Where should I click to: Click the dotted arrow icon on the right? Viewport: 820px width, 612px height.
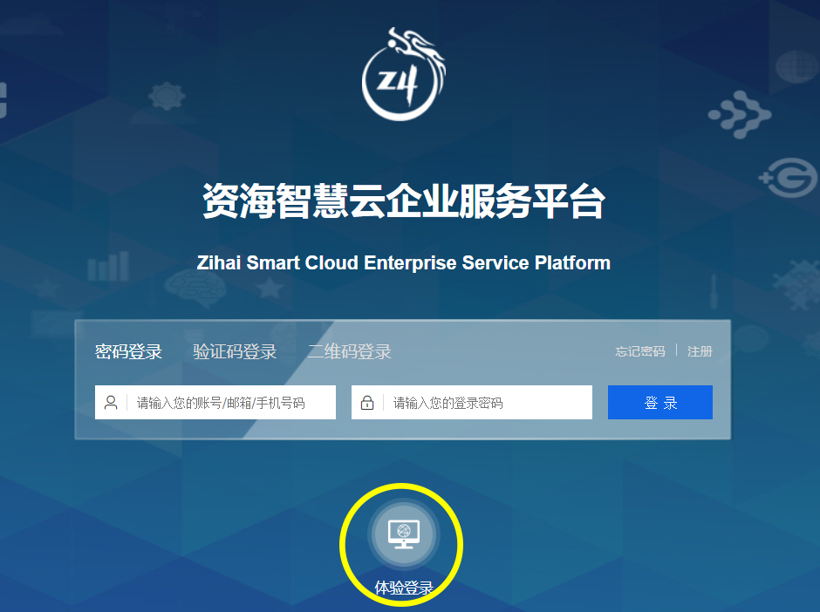(x=740, y=114)
